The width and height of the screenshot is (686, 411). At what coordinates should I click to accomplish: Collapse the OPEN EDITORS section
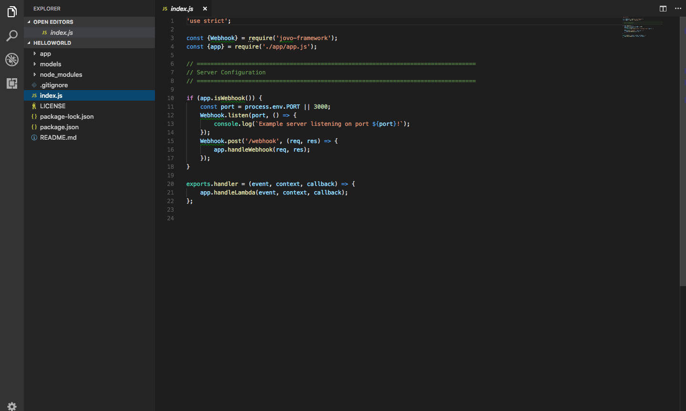(x=89, y=22)
